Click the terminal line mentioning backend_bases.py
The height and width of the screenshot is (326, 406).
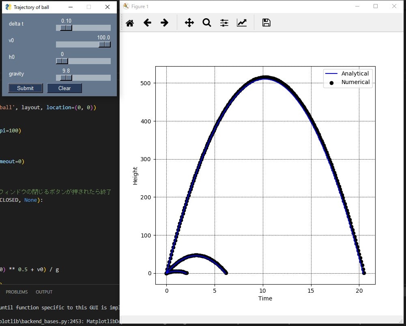pos(60,322)
